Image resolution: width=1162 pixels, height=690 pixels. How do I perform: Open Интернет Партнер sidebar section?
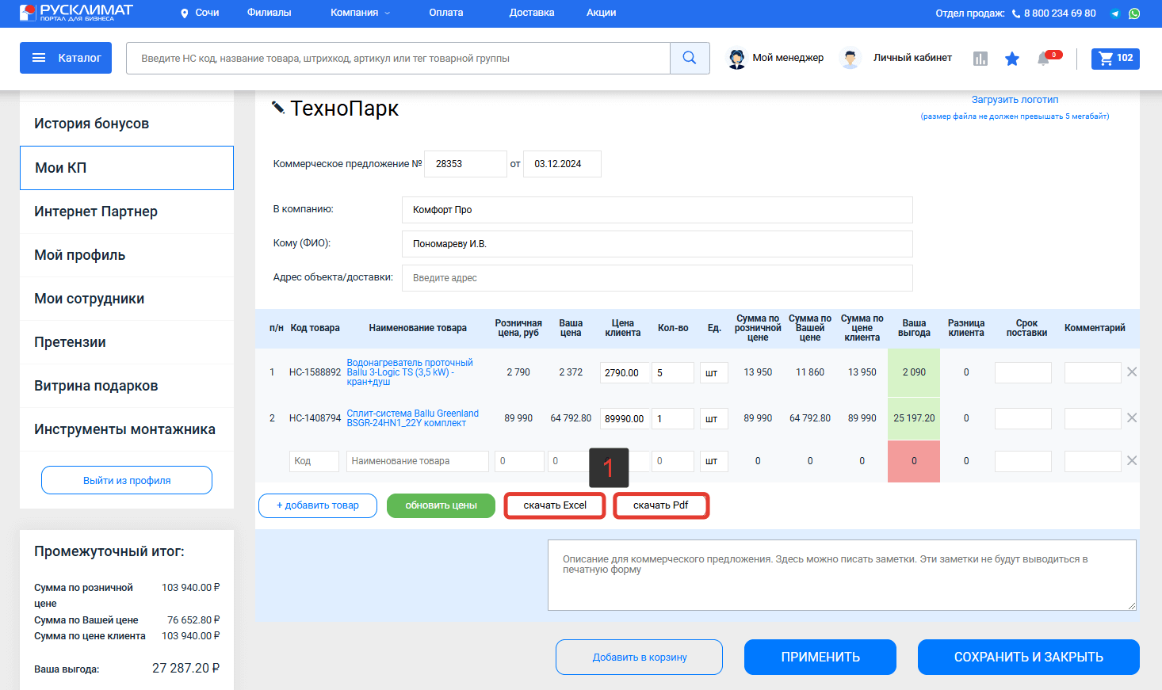(127, 212)
